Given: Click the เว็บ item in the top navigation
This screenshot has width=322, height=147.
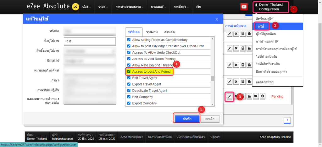Looking at the screenshot, I should (199, 7).
